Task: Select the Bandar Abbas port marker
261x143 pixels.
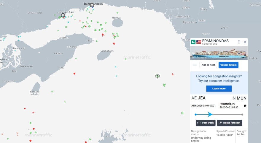Action: coord(92,5)
